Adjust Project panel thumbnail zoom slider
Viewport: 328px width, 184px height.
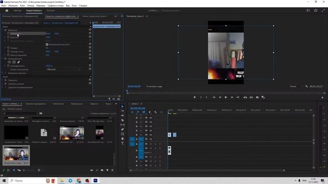[29, 170]
